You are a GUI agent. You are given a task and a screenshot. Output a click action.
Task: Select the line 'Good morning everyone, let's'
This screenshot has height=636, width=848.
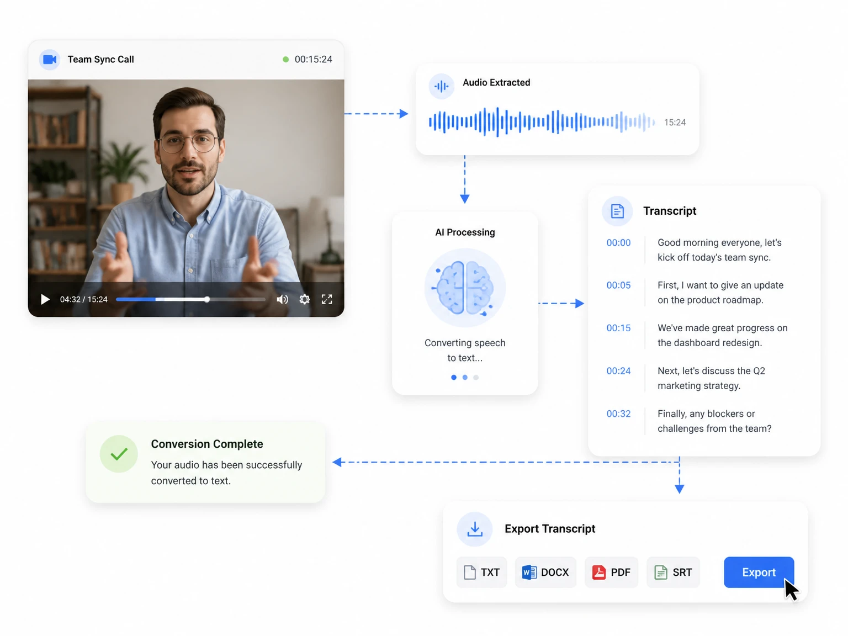719,242
